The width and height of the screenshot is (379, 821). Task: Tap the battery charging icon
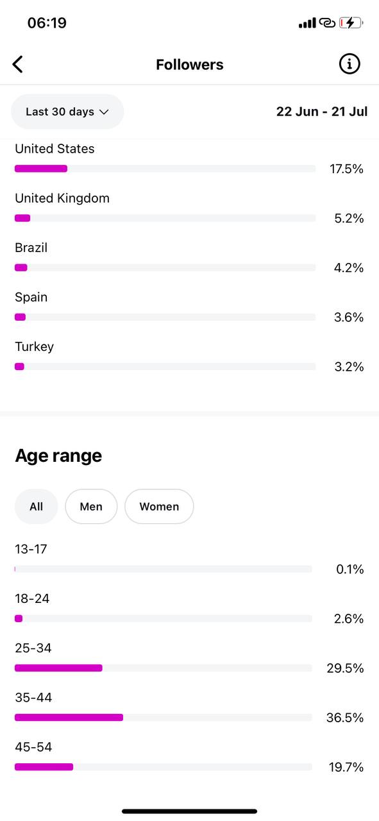pos(351,23)
